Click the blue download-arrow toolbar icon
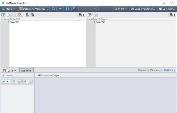 click(x=60, y=9)
